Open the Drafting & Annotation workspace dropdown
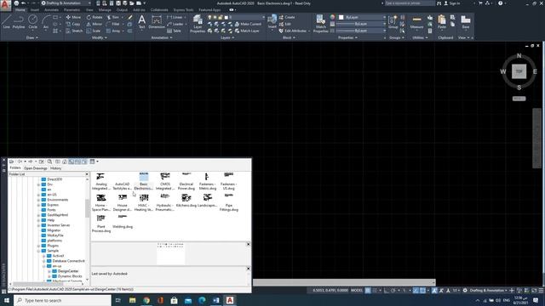 (66, 3)
